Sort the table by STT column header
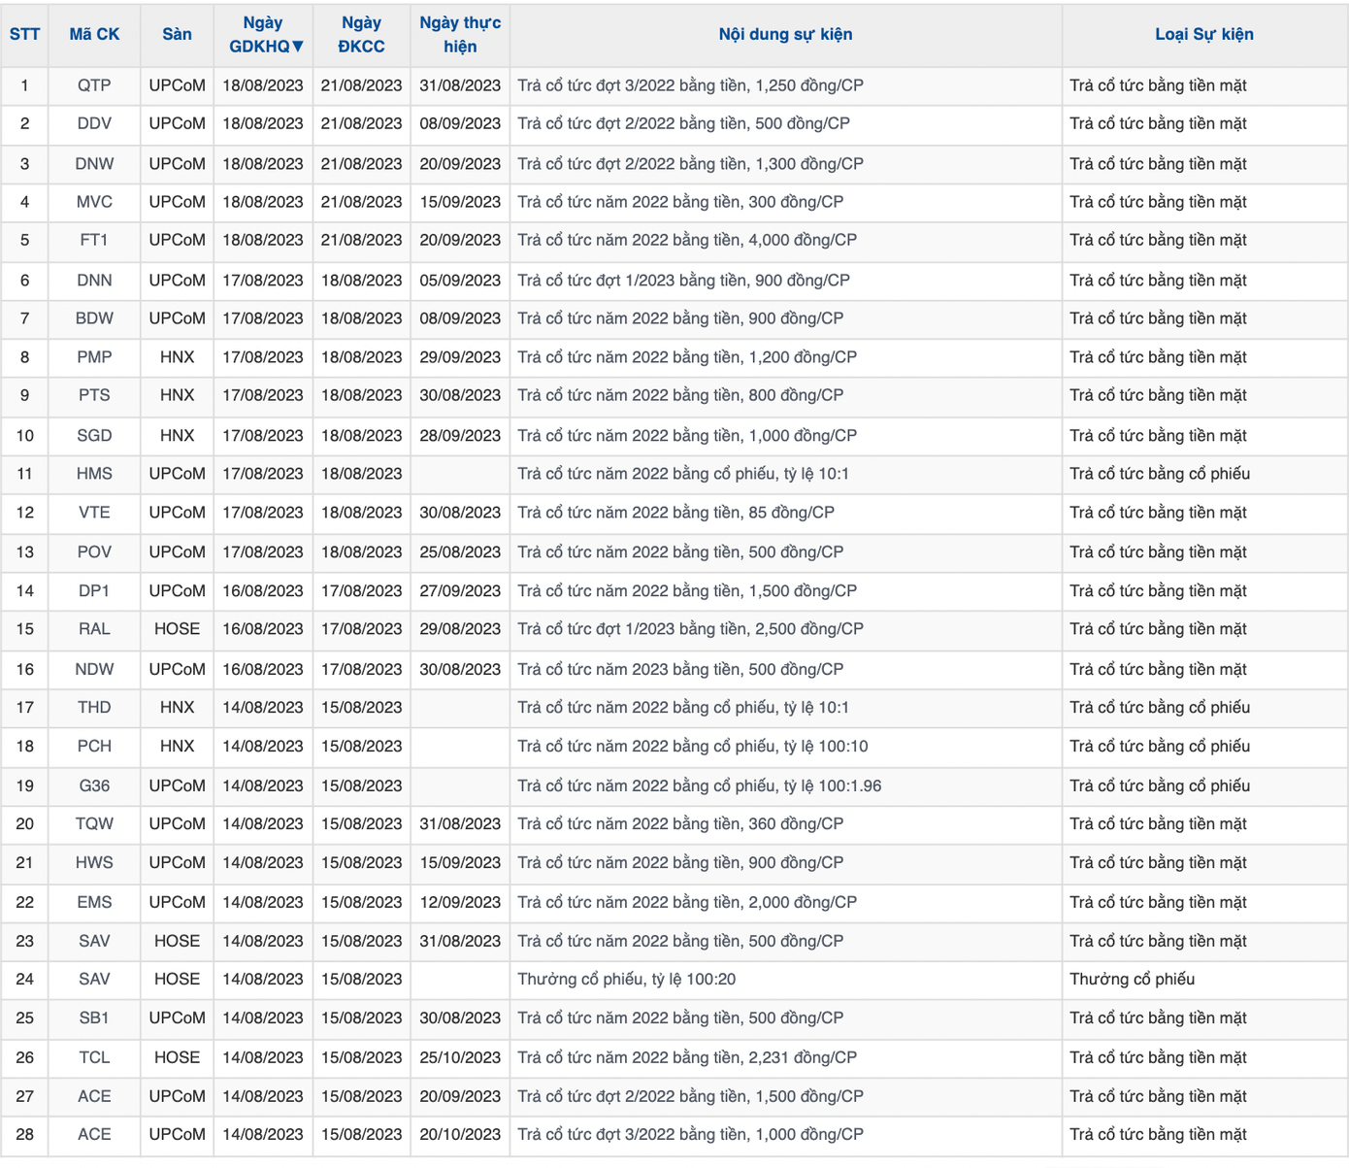This screenshot has height=1168, width=1349. pyautogui.click(x=24, y=35)
